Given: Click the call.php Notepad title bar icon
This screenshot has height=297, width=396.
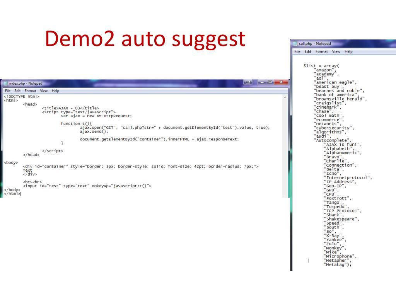Looking at the screenshot, I should [295, 44].
